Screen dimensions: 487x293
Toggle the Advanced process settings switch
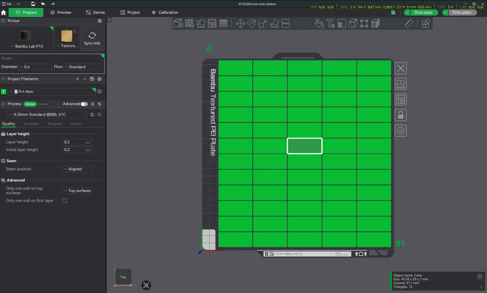pos(84,104)
